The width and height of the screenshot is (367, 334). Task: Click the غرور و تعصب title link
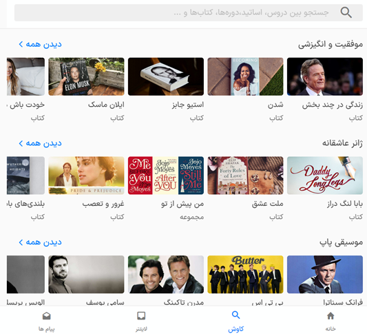pyautogui.click(x=103, y=204)
